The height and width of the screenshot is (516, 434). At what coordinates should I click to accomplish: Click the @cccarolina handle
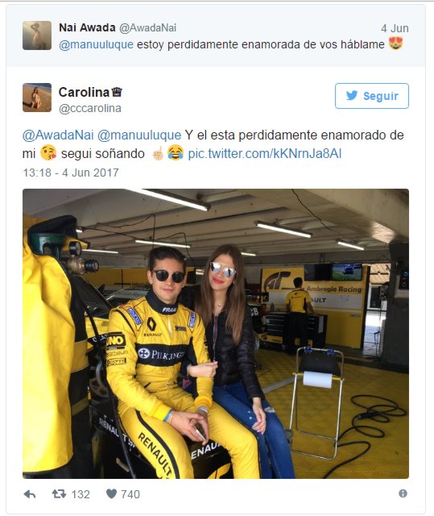point(90,108)
